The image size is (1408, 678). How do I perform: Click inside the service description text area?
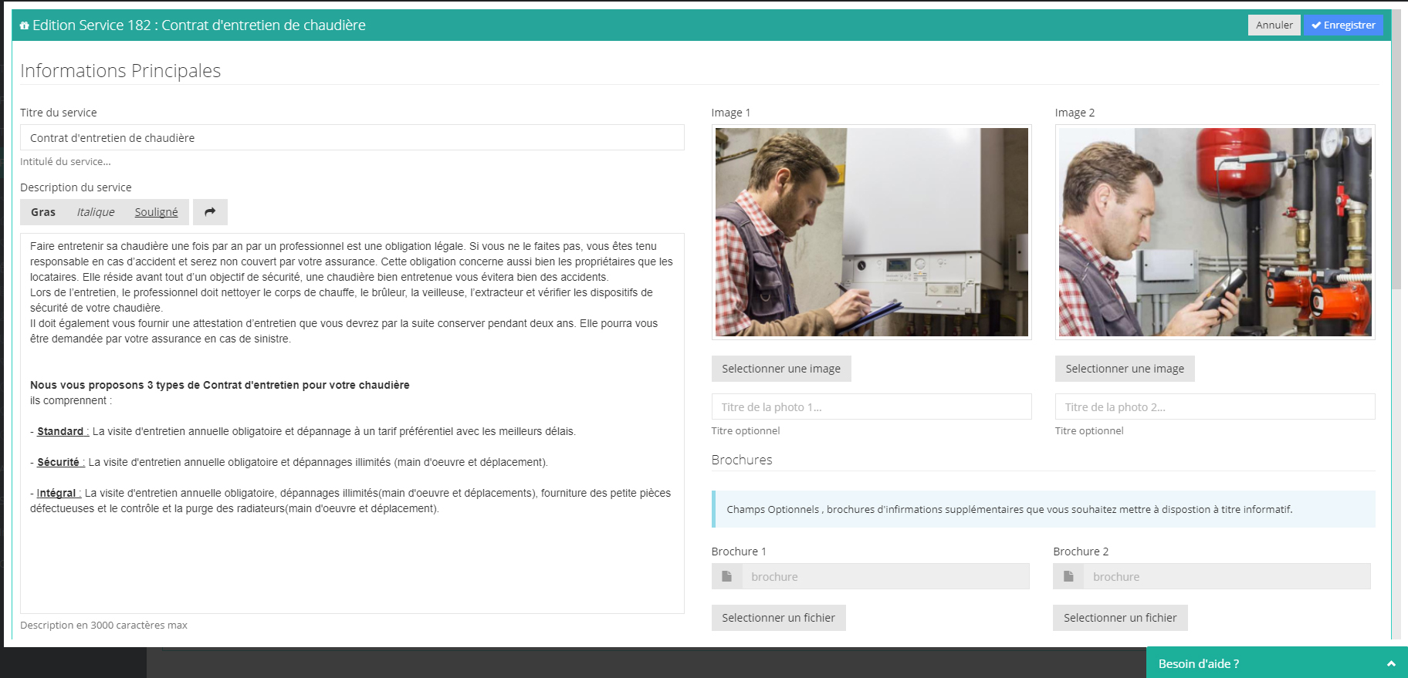click(x=352, y=423)
